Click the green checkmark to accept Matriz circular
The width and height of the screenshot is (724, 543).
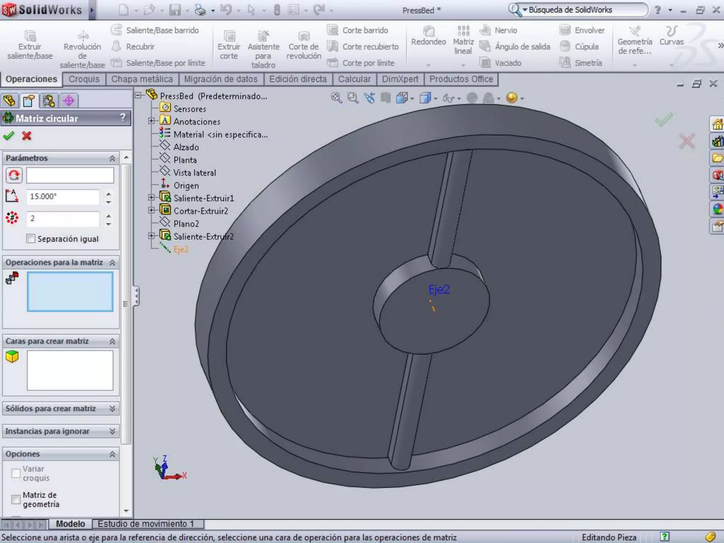(8, 136)
